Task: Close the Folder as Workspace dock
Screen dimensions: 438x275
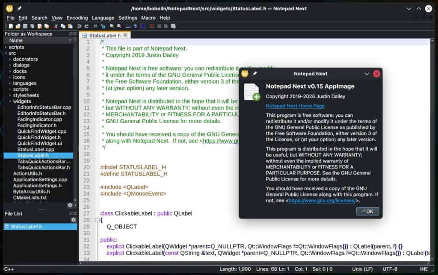Action: [x=75, y=34]
